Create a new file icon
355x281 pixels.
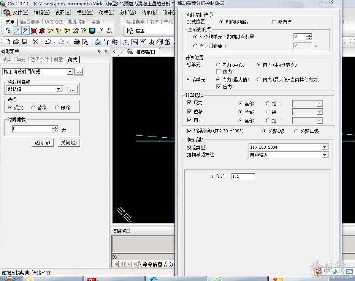click(x=8, y=42)
